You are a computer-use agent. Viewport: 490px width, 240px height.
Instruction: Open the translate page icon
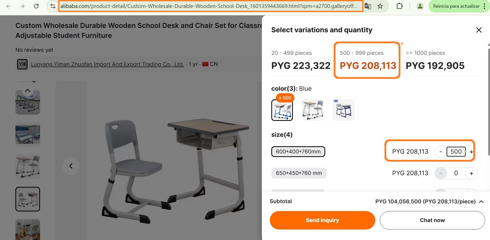point(368,6)
